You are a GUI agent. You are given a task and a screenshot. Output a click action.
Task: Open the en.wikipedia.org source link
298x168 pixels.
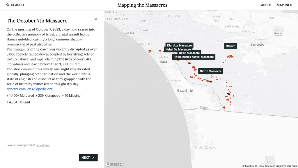40,89
